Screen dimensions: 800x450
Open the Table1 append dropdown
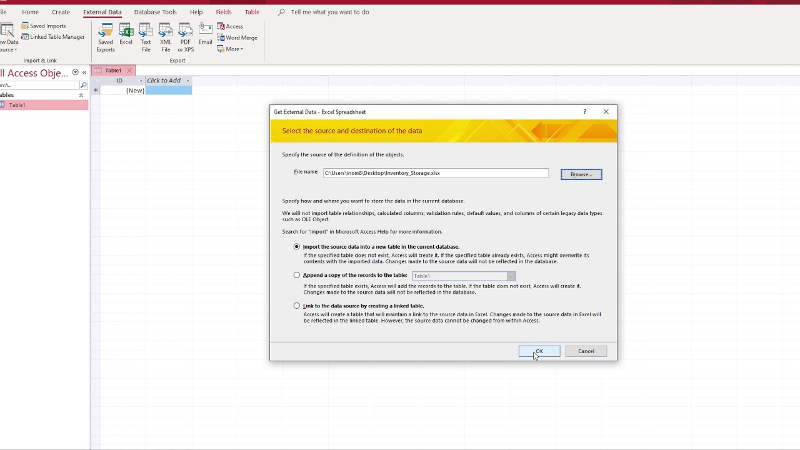pos(511,276)
